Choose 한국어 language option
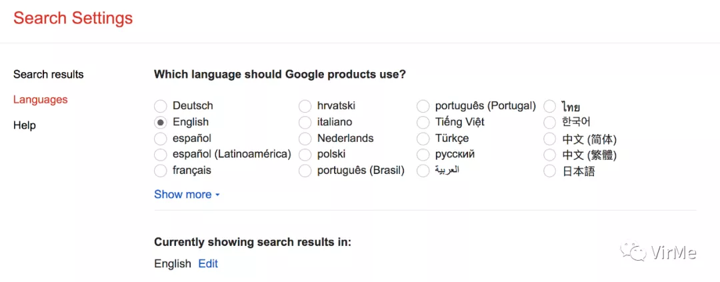This screenshot has height=282, width=720. pyautogui.click(x=549, y=122)
